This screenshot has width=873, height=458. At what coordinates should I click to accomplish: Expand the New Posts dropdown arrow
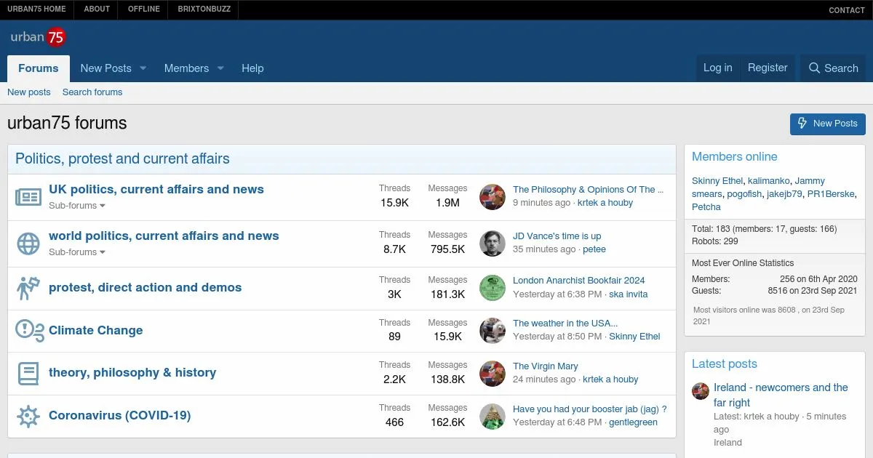(x=143, y=68)
